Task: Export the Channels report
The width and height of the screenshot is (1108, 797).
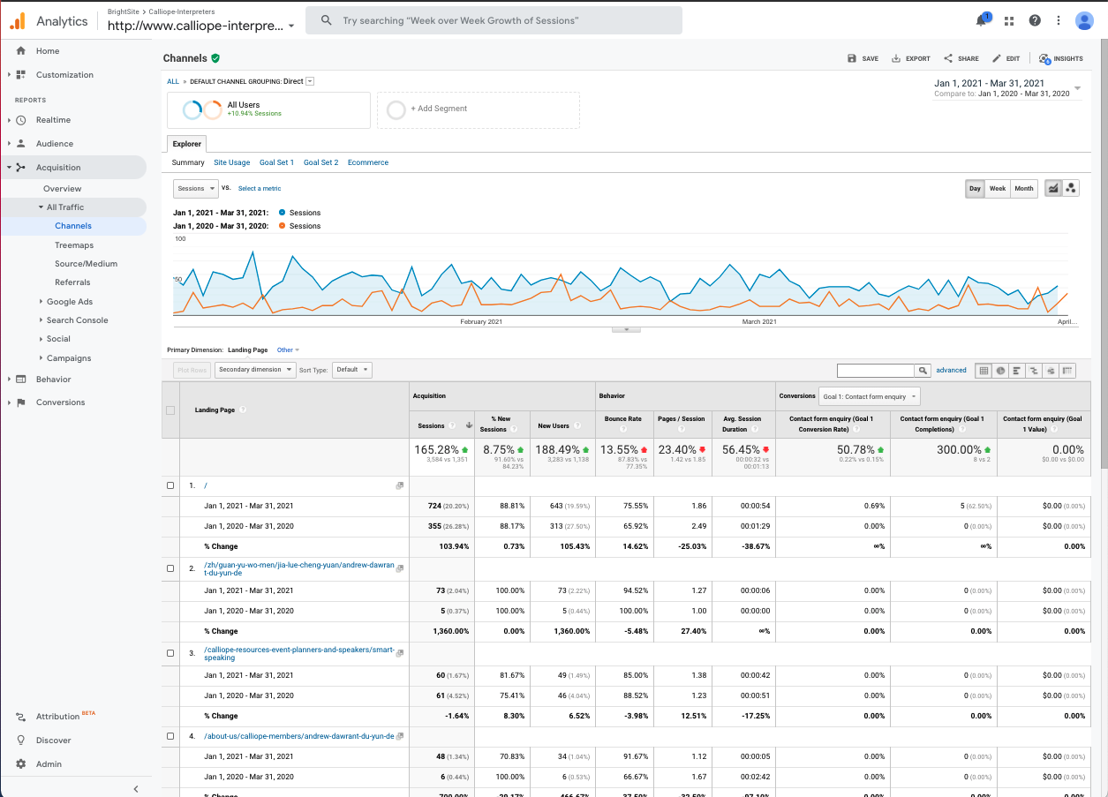Action: coord(910,58)
